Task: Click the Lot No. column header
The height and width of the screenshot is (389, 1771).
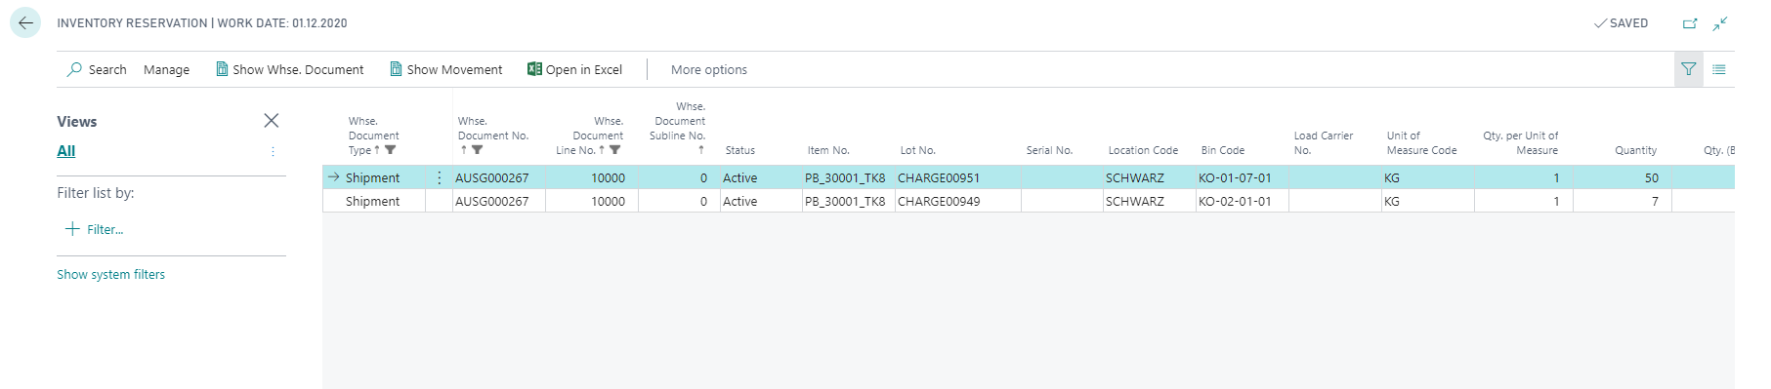Action: tap(917, 150)
